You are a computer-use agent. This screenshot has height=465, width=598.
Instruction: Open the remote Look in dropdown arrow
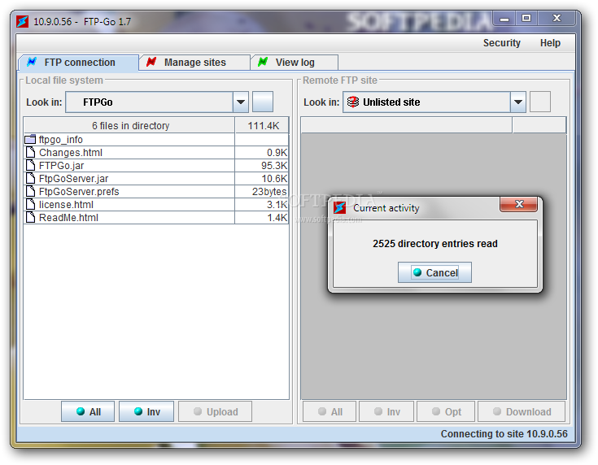(518, 102)
